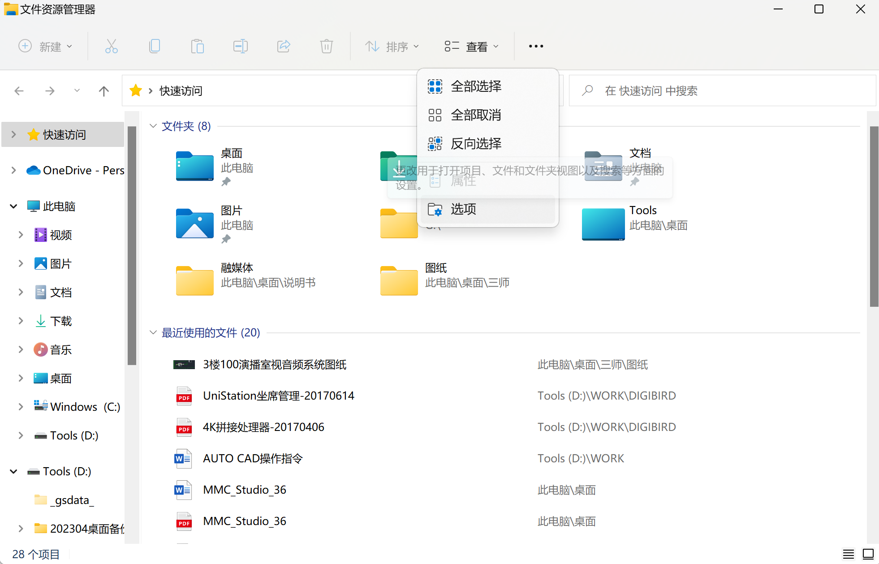Open the 文档 folder icon in folders section
Screen dimensions: 879x564
tap(603, 166)
